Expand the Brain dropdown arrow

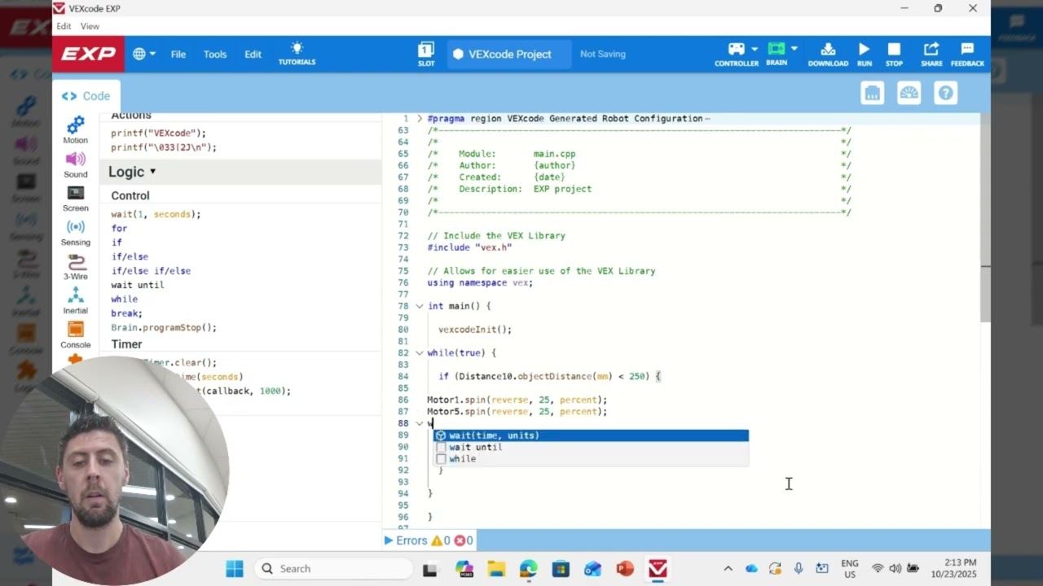tap(794, 49)
